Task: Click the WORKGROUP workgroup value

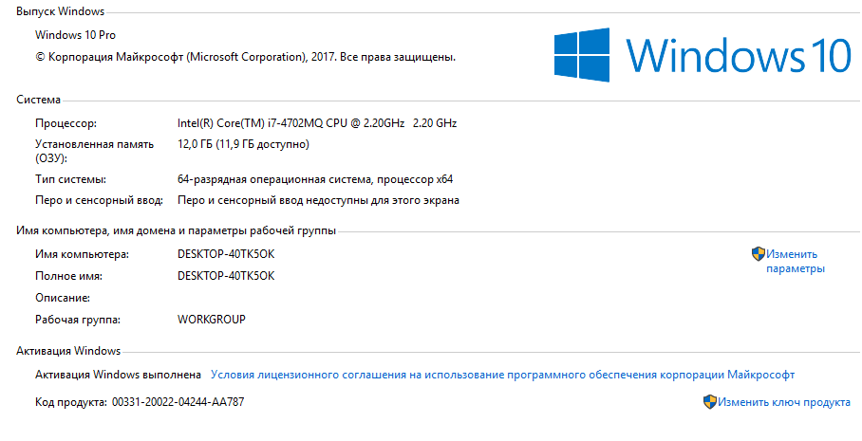Action: [211, 320]
